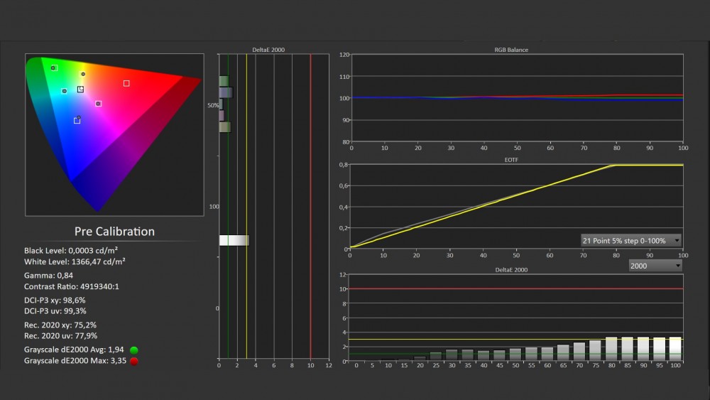This screenshot has height=400, width=710.
Task: Select the 80% bar in grayscale DeltaE chart
Action: click(611, 349)
